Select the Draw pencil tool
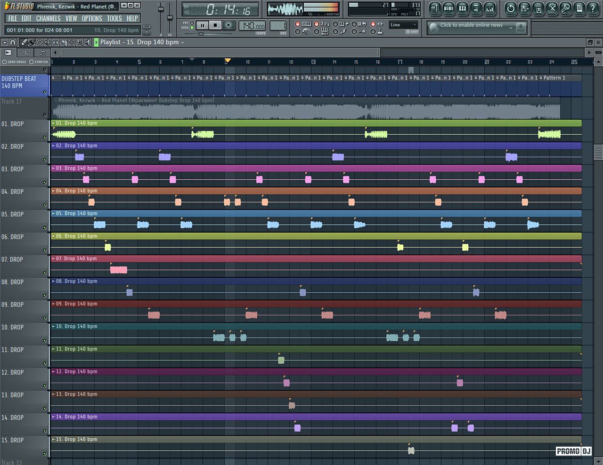 click(x=24, y=42)
